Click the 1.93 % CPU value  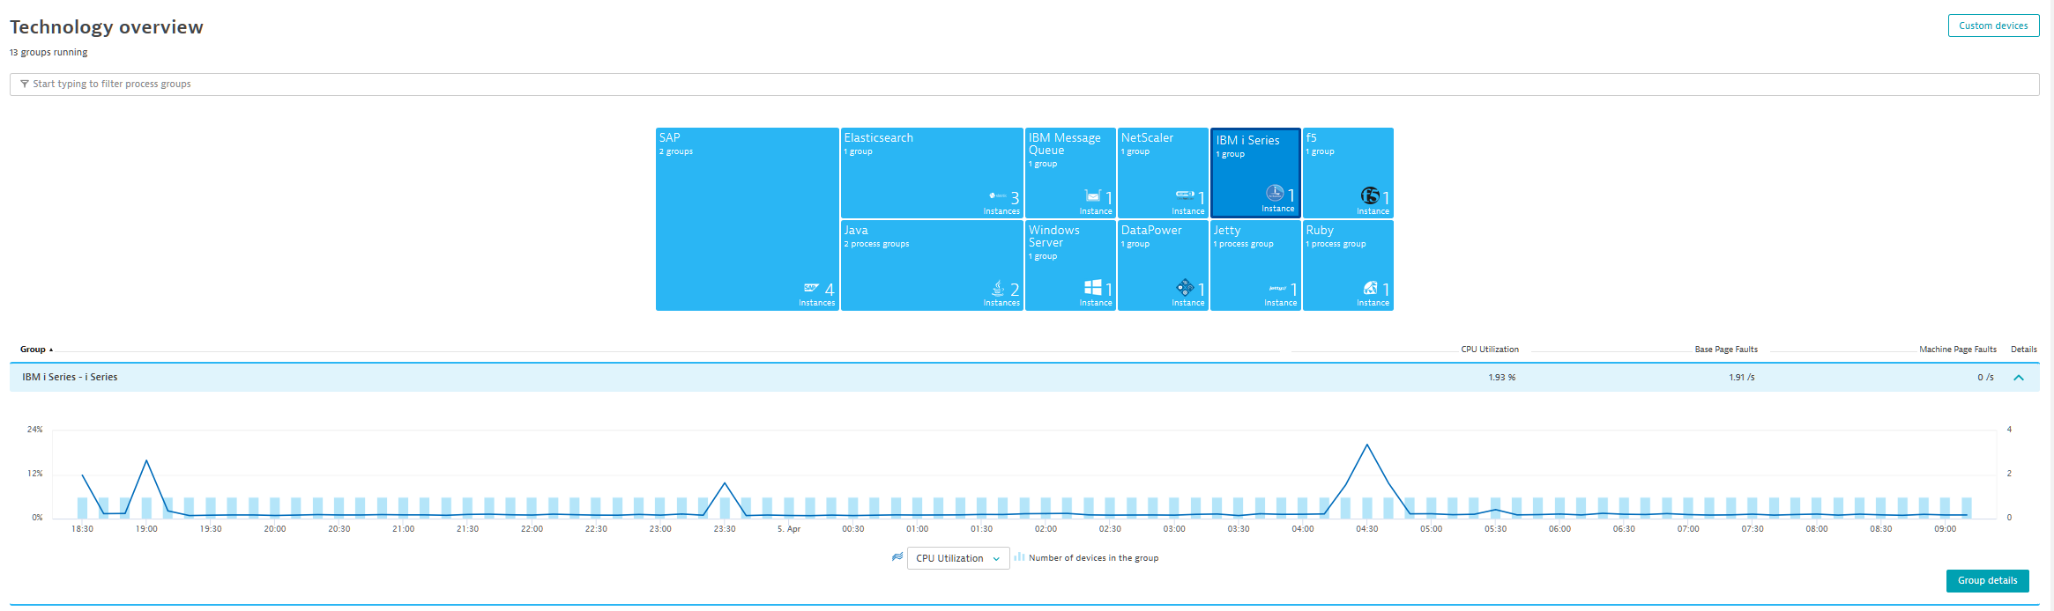pyautogui.click(x=1502, y=377)
